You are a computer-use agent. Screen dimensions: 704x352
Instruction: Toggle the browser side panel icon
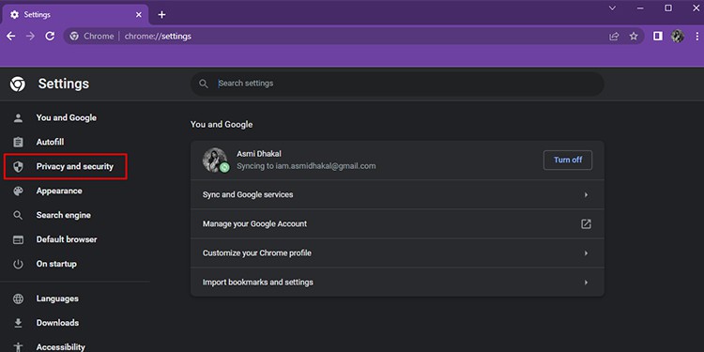pyautogui.click(x=658, y=37)
